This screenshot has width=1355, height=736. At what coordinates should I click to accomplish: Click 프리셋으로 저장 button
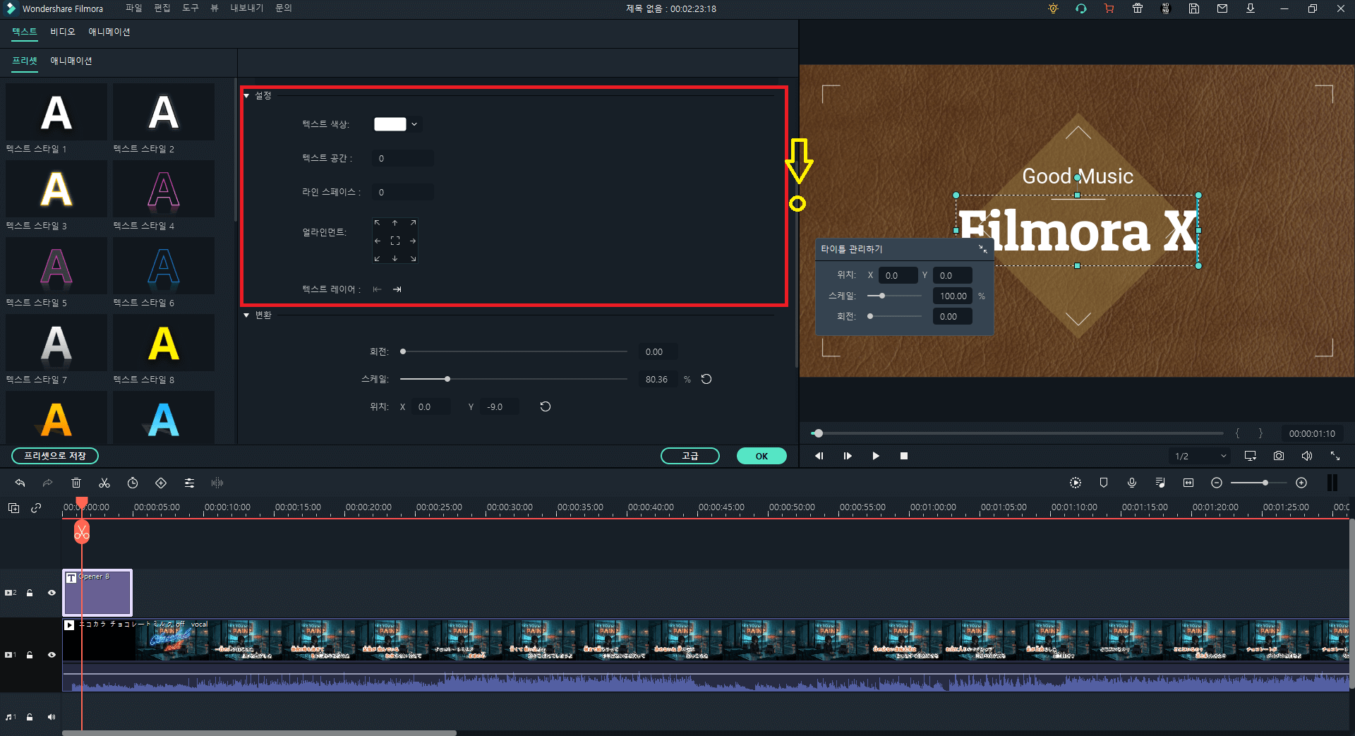click(x=55, y=456)
